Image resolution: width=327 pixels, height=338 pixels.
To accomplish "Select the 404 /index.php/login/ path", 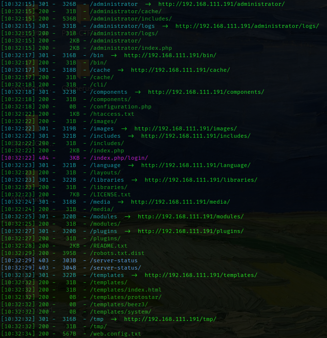I will pyautogui.click(x=119, y=158).
